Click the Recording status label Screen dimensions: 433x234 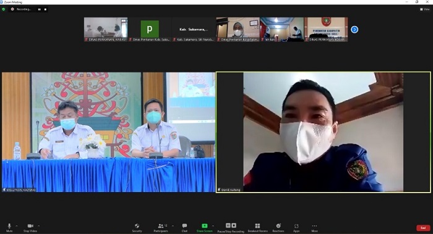click(x=24, y=9)
